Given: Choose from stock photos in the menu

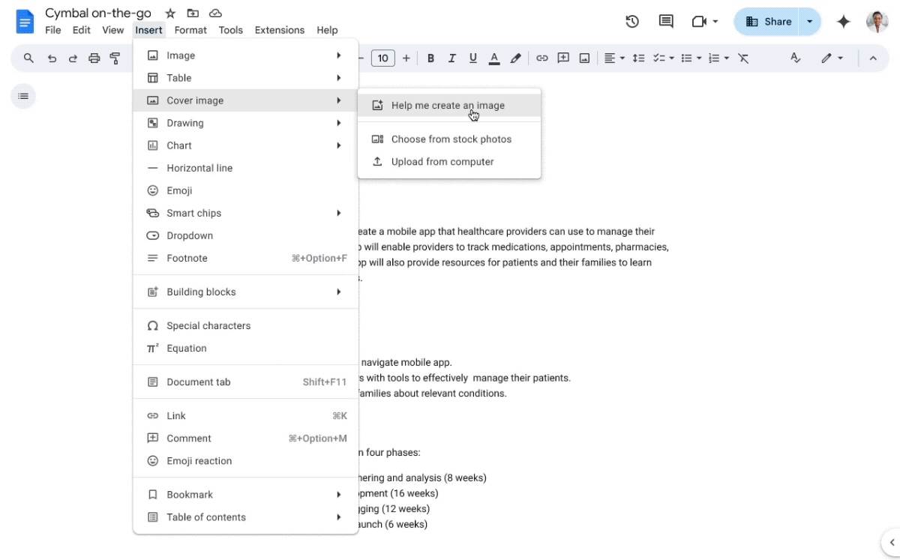Looking at the screenshot, I should coord(451,139).
